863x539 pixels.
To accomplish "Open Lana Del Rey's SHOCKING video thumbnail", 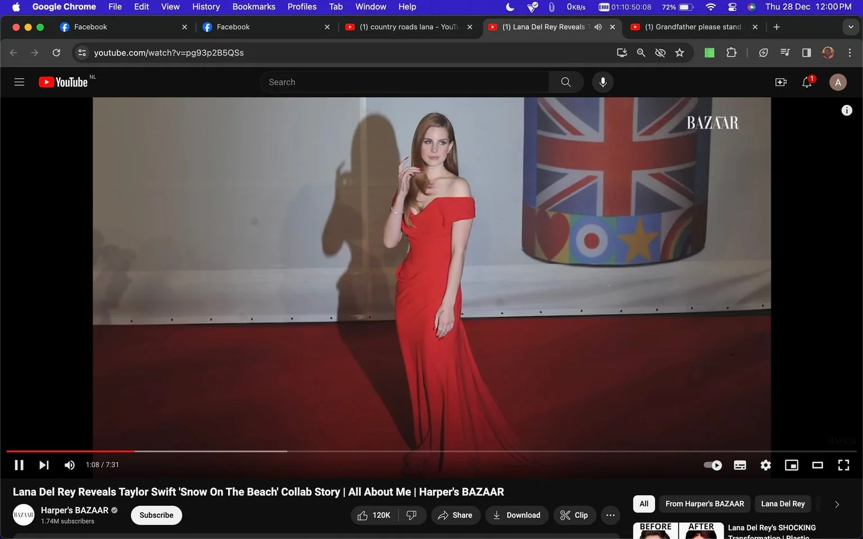I will pos(678,531).
